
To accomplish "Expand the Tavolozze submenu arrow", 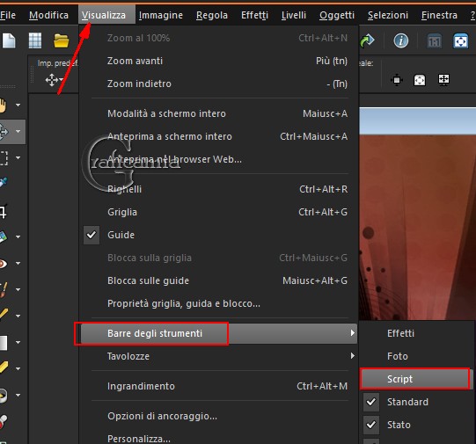I will coord(352,355).
